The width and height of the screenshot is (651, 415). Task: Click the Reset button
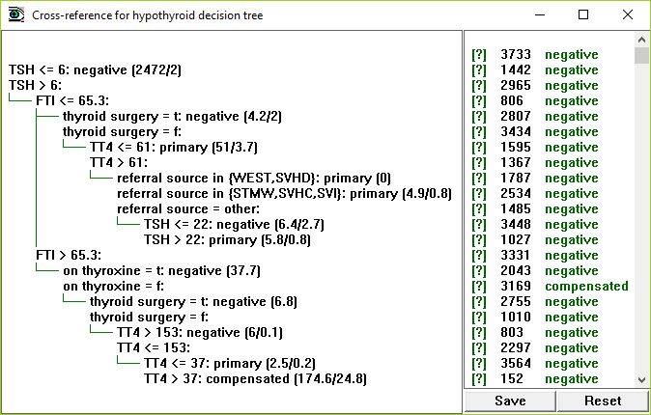[x=603, y=401]
